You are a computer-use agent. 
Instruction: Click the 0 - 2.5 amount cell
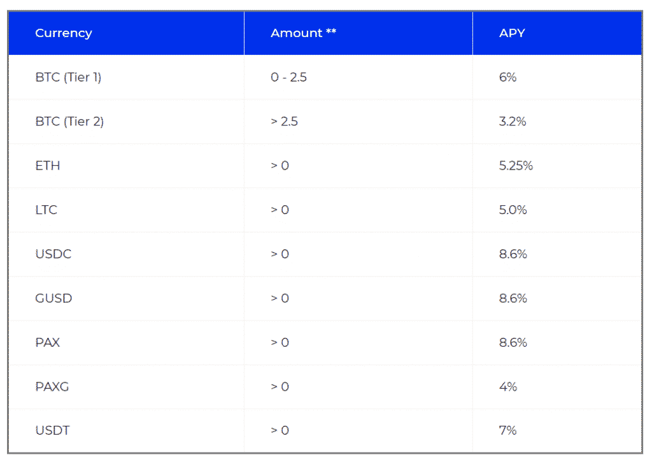(289, 78)
